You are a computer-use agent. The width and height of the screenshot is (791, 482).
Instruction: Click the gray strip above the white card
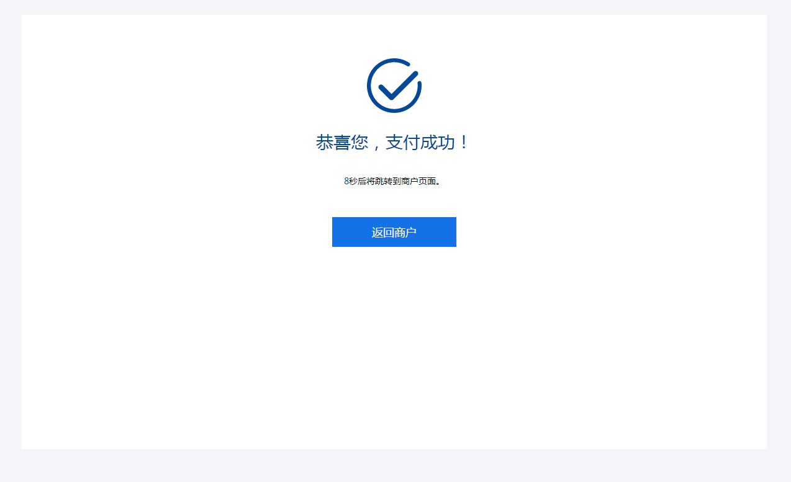(395, 7)
